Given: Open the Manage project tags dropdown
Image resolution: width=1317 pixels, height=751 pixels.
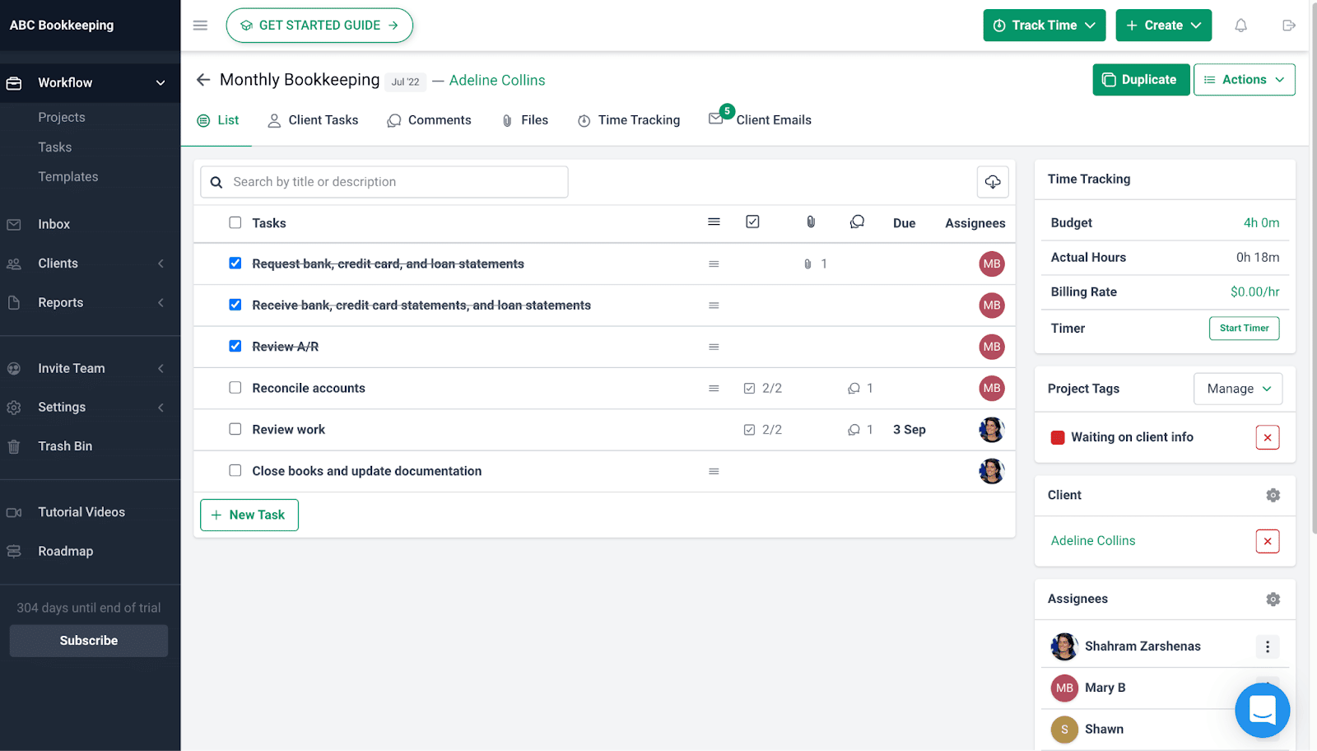Looking at the screenshot, I should click(1238, 389).
